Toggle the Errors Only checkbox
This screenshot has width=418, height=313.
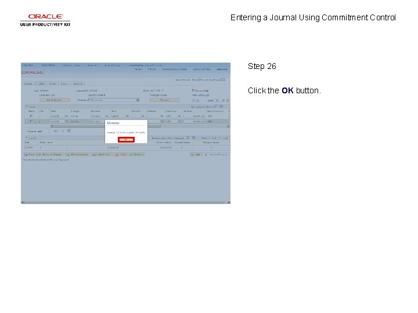193,90
